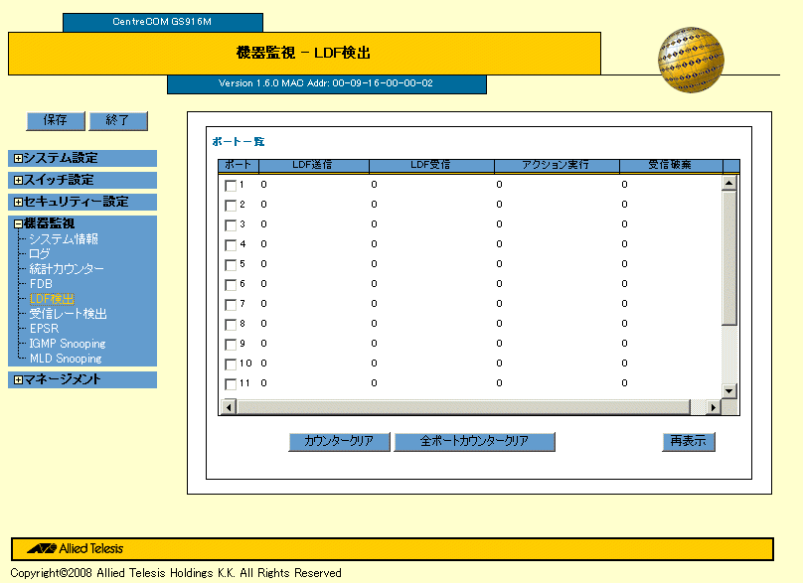Click the globe logo icon
This screenshot has height=583, width=803.
coord(690,61)
